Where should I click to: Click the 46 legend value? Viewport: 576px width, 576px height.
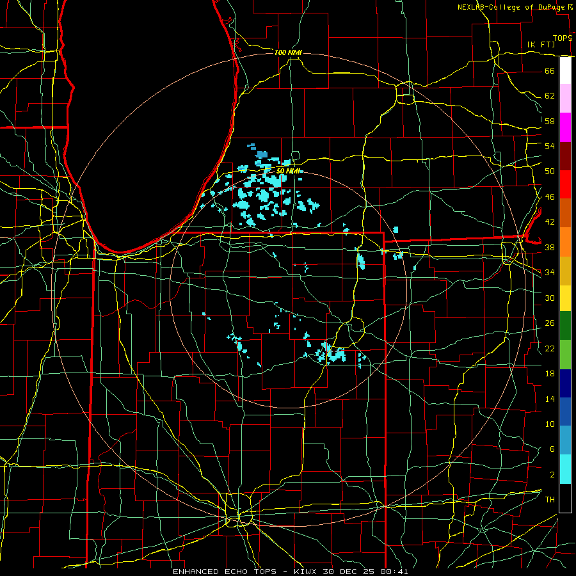click(x=550, y=197)
